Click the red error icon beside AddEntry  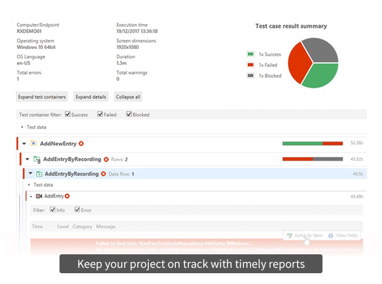pos(67,196)
